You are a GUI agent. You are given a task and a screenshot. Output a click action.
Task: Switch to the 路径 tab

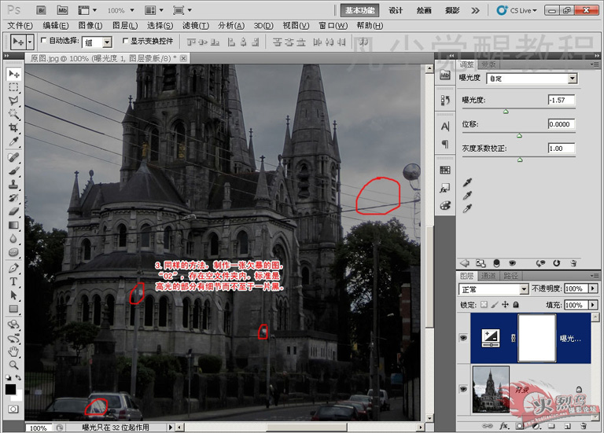[x=510, y=276]
